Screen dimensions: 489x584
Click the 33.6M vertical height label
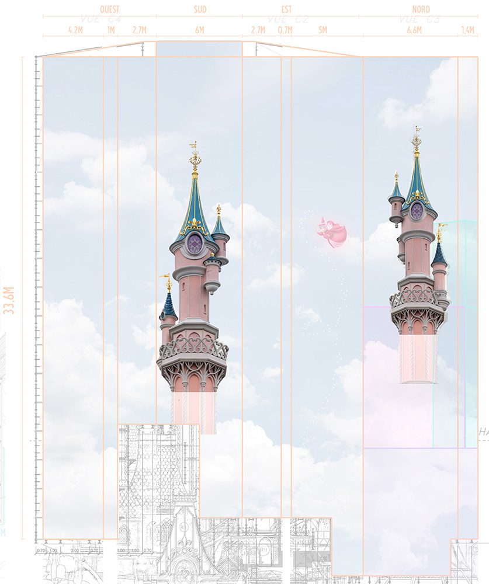(9, 300)
